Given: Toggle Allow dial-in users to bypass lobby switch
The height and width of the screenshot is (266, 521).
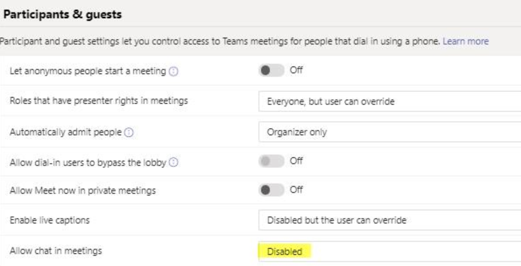Looking at the screenshot, I should 271,161.
